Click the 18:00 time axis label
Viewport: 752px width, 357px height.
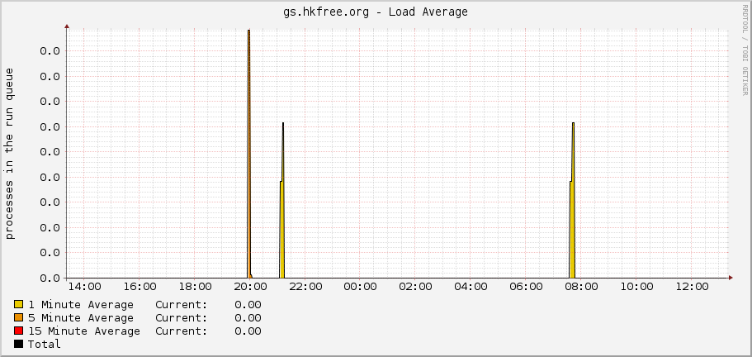195,287
